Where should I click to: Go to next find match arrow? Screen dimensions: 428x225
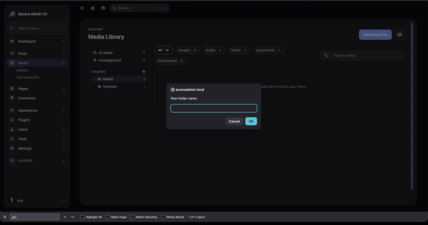tap(73, 217)
